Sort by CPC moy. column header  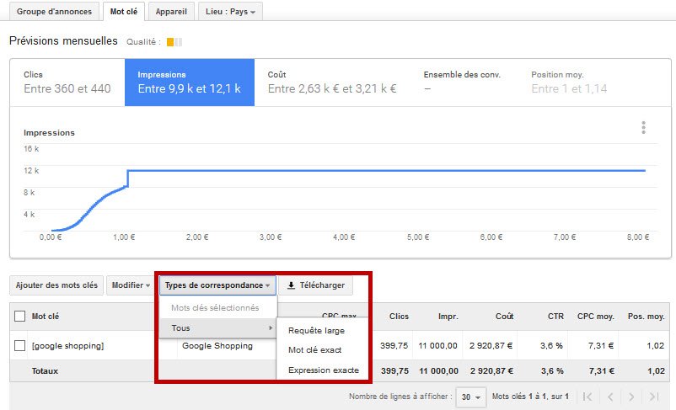click(x=596, y=317)
